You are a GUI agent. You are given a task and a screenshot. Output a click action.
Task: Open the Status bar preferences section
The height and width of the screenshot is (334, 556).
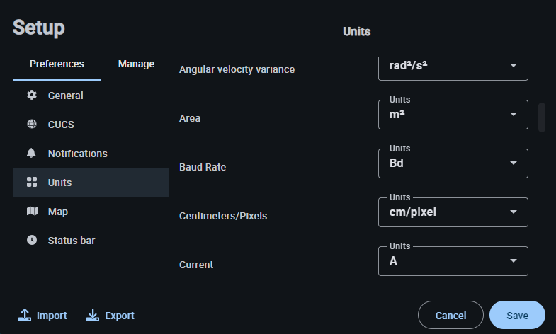(x=71, y=241)
